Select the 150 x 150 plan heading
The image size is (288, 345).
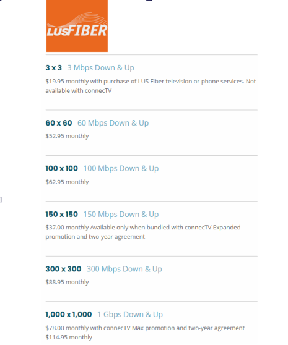[62, 215]
